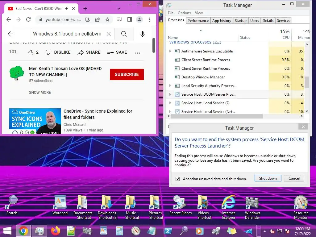Open Task Manager Options menu
Viewport: 316px width, 237px height.
[184, 13]
